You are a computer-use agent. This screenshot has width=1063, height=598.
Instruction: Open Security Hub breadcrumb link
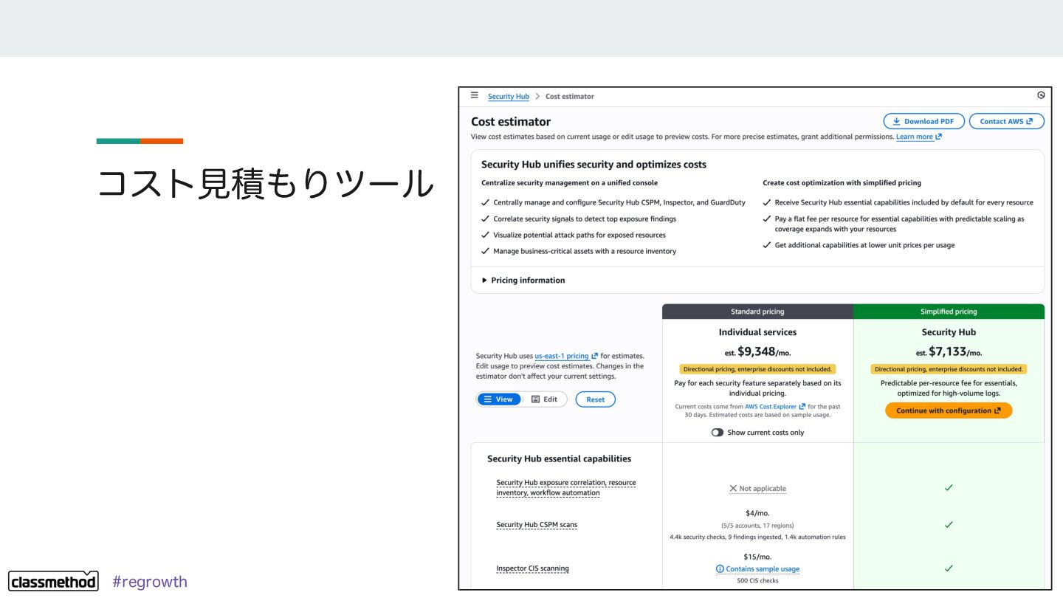click(508, 97)
